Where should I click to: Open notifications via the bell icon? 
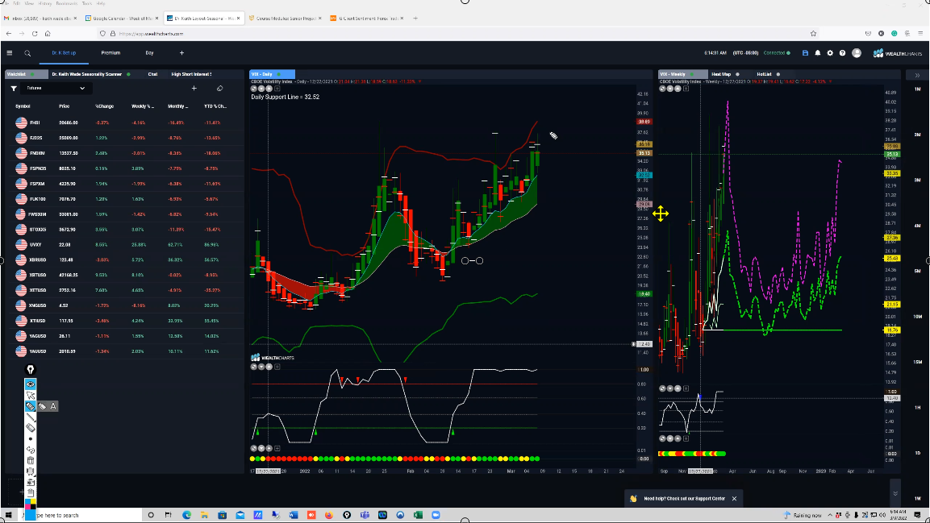[x=817, y=52]
